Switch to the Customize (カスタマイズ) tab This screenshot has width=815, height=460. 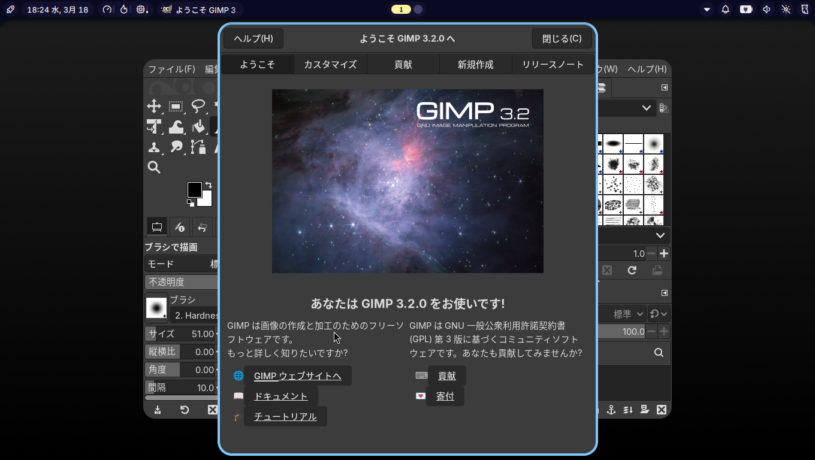coord(330,65)
